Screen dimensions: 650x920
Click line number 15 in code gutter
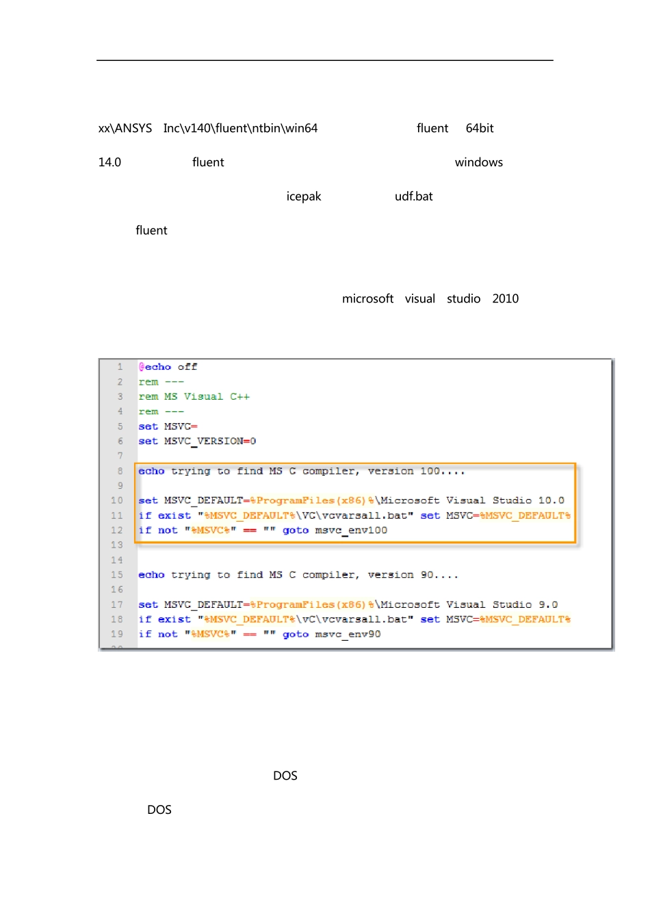tap(117, 575)
